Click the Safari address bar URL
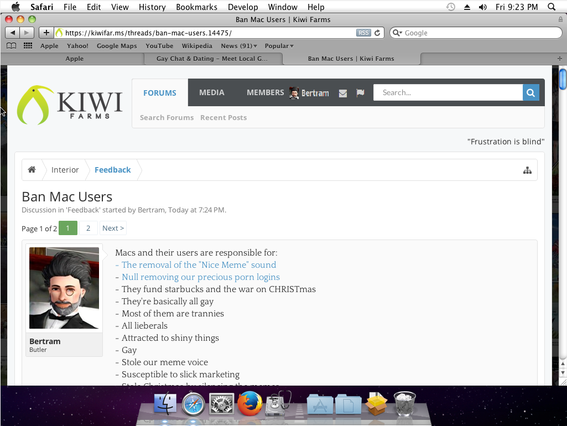Image resolution: width=567 pixels, height=426 pixels. pos(148,33)
